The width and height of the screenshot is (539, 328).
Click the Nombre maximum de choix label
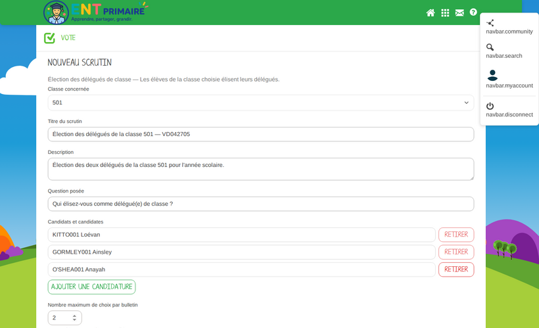(93, 305)
